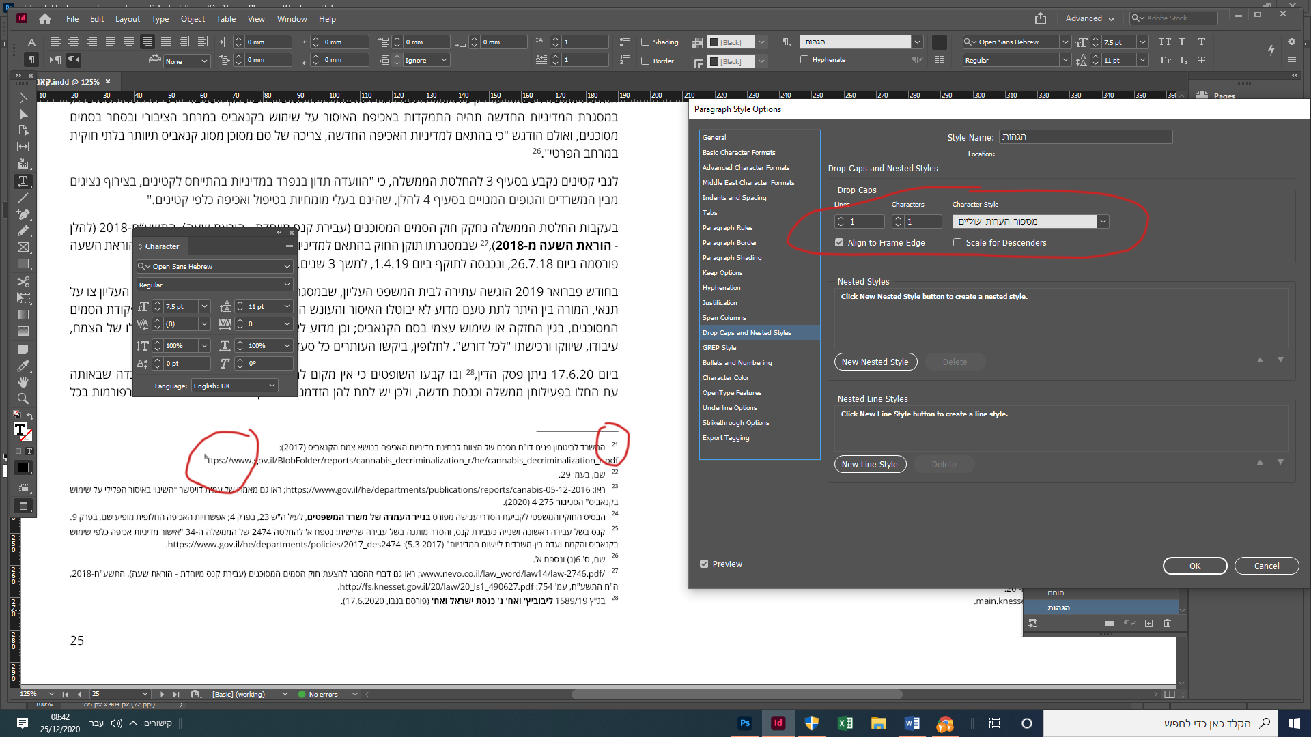
Task: Open the Table menu
Action: tap(225, 19)
